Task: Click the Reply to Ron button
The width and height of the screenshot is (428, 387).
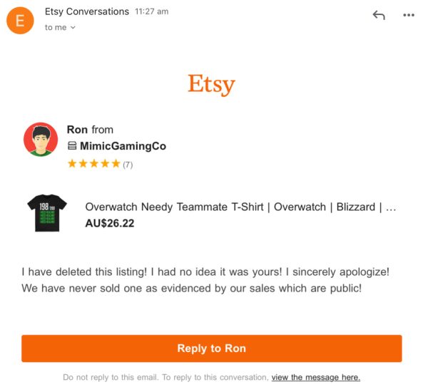Action: pyautogui.click(x=212, y=349)
